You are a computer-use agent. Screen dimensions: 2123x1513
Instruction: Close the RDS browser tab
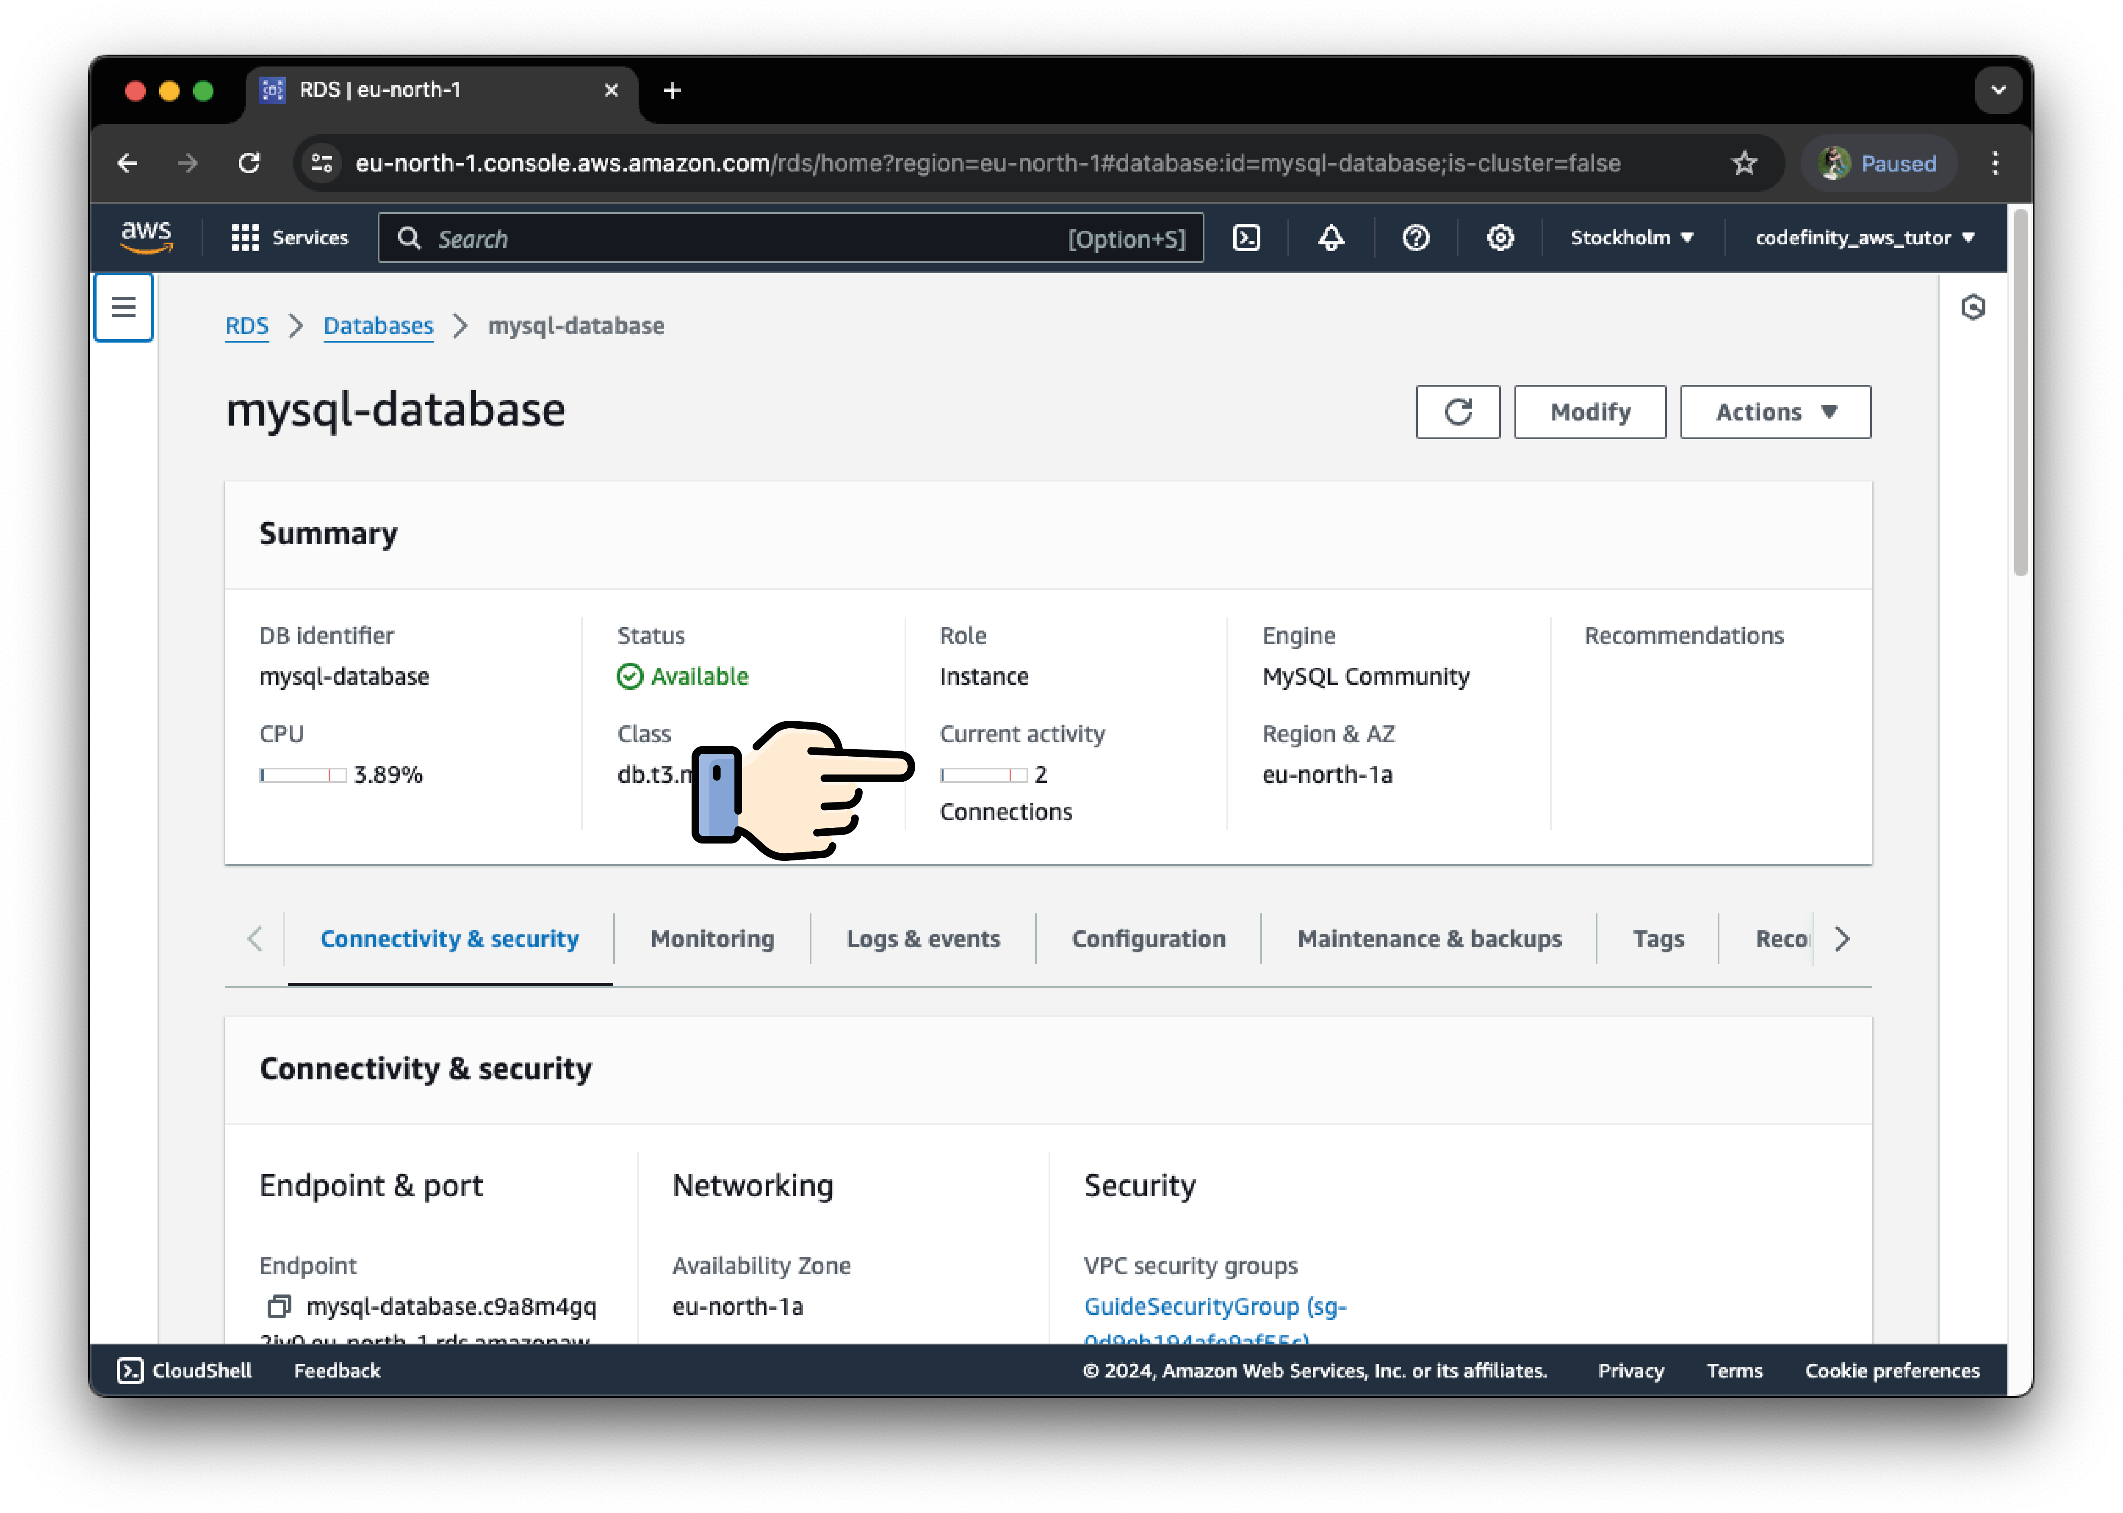pos(611,90)
